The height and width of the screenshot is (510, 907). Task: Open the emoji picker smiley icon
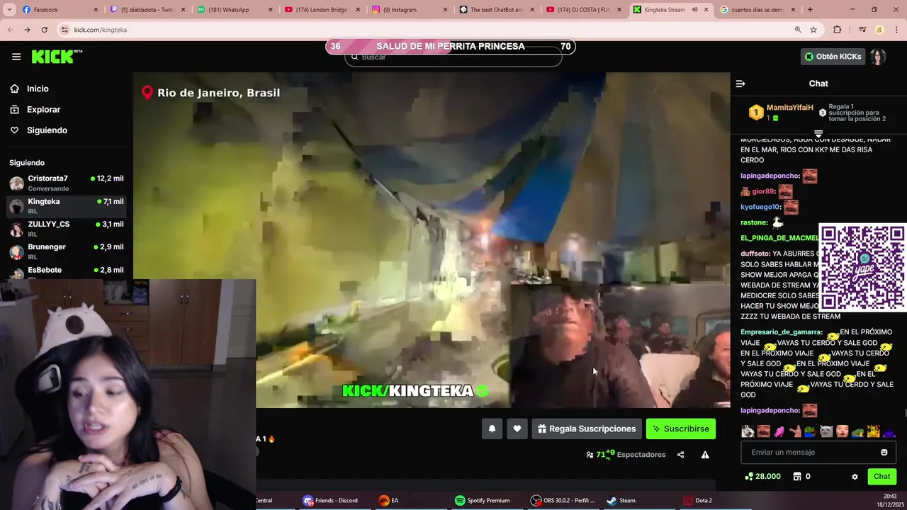(x=884, y=452)
